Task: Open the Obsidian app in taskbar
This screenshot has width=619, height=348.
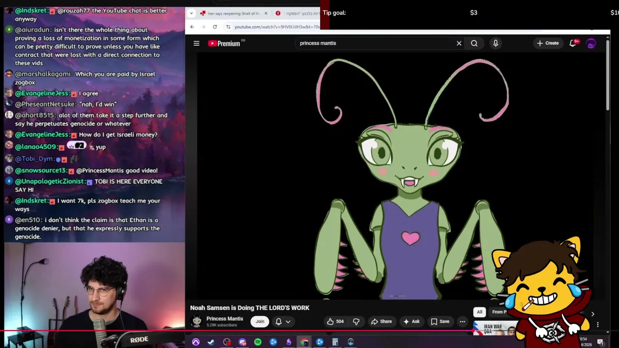Action: coord(289,342)
